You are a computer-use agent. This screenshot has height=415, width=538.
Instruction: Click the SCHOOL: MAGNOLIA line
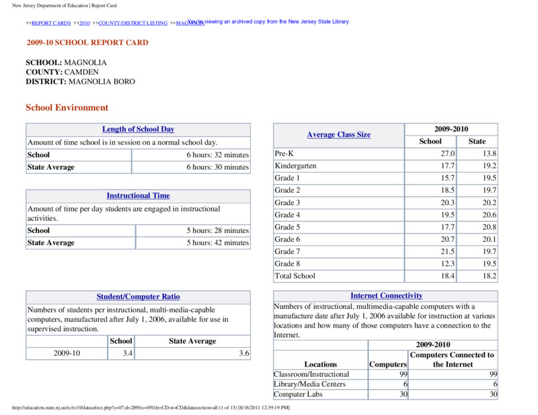click(x=66, y=62)
